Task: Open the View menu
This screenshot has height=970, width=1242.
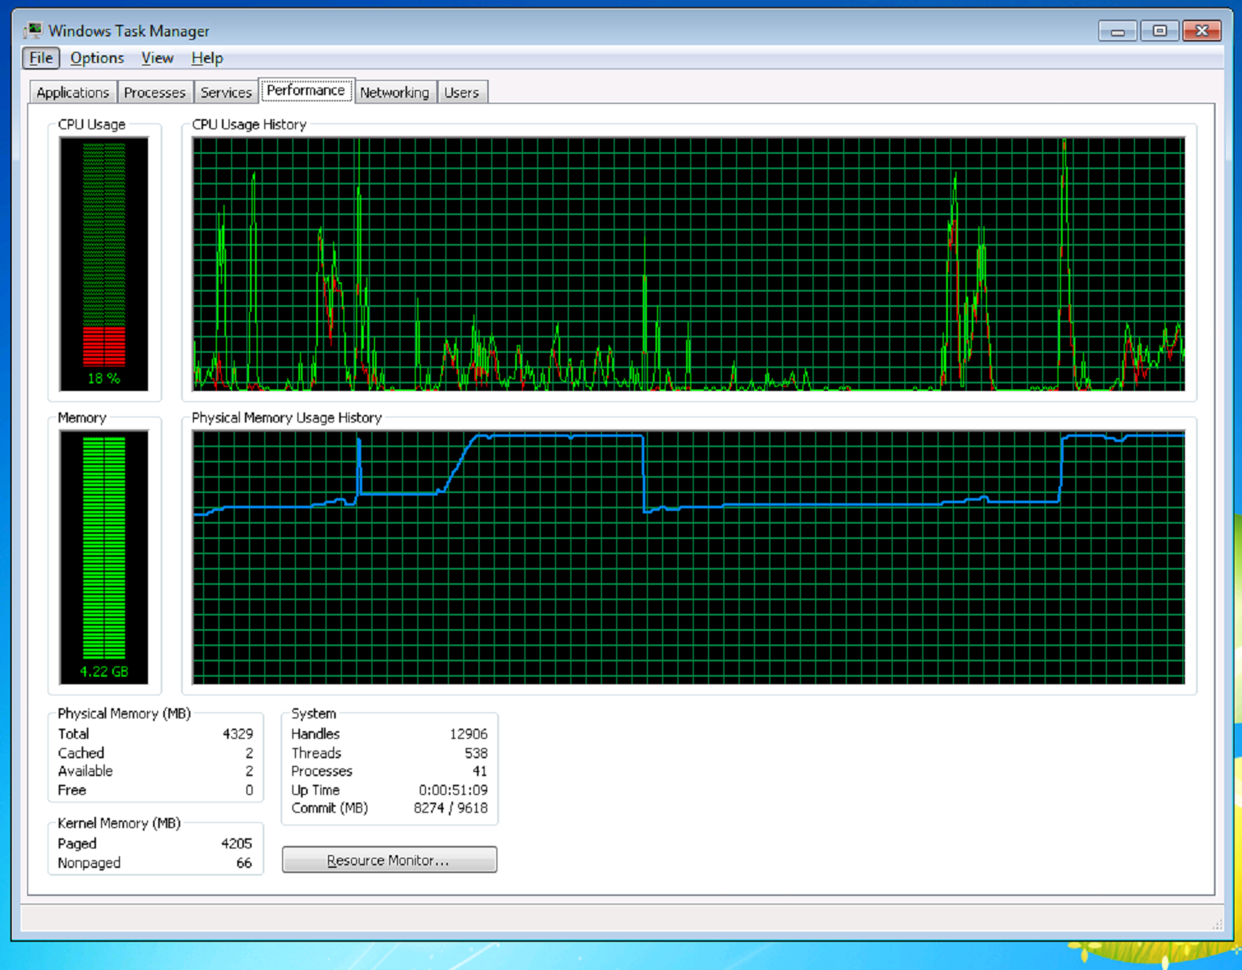Action: (156, 57)
